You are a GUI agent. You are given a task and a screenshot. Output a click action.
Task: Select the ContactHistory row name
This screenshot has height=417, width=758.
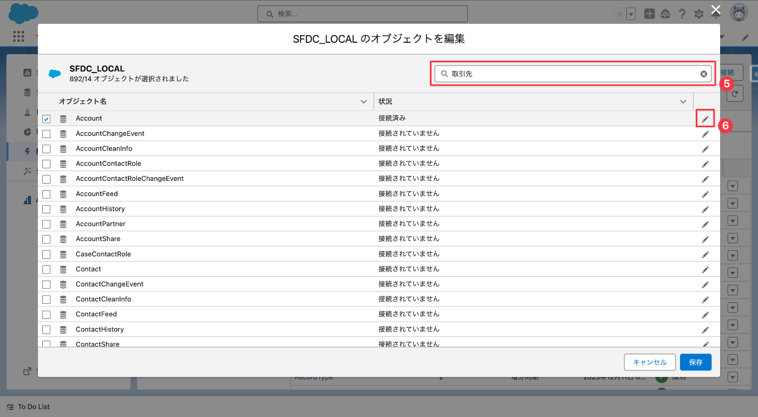100,329
